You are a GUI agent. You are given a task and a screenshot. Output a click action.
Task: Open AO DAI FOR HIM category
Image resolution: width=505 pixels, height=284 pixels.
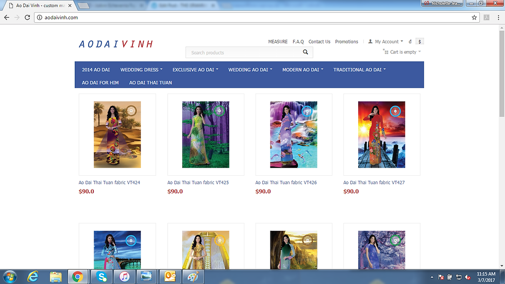point(100,82)
